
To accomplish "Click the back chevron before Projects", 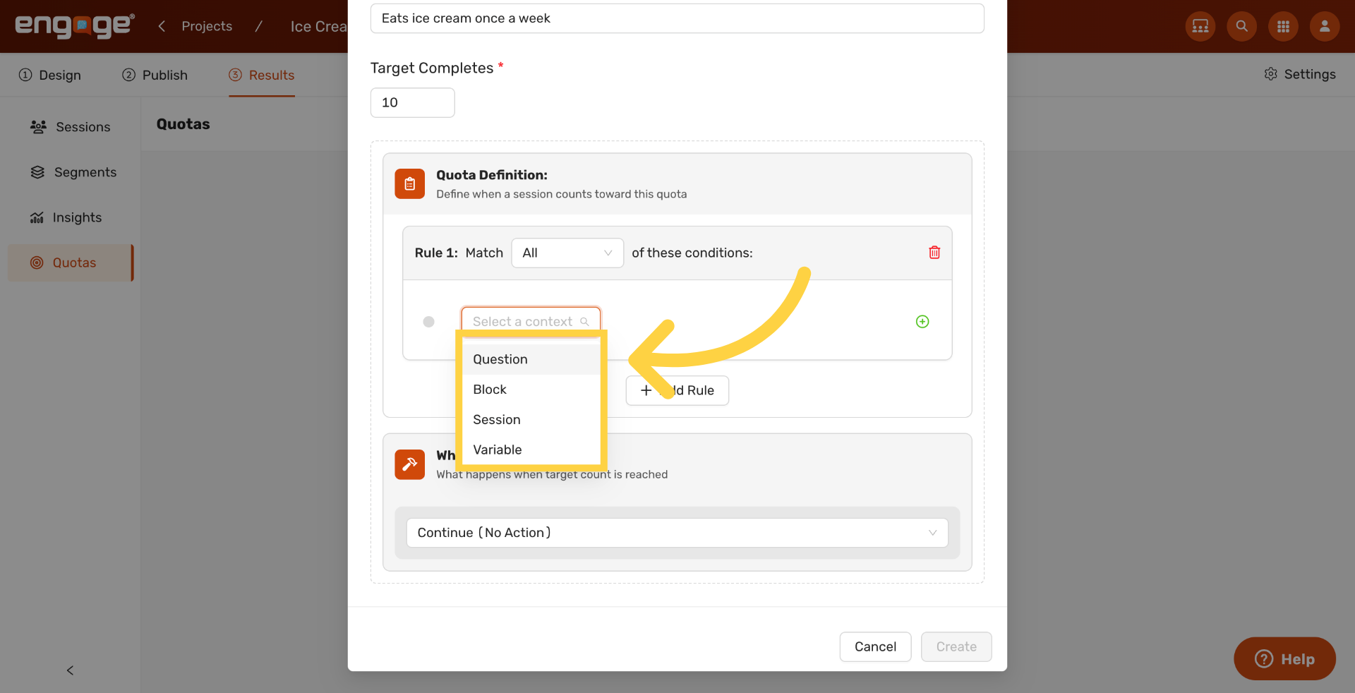I will point(162,26).
